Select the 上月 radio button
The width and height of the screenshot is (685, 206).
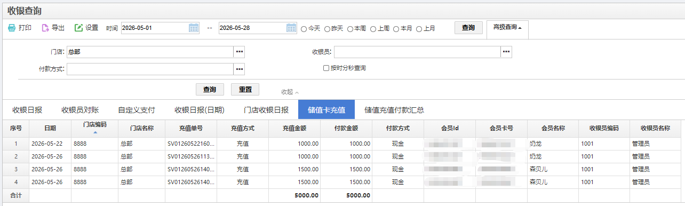click(419, 29)
